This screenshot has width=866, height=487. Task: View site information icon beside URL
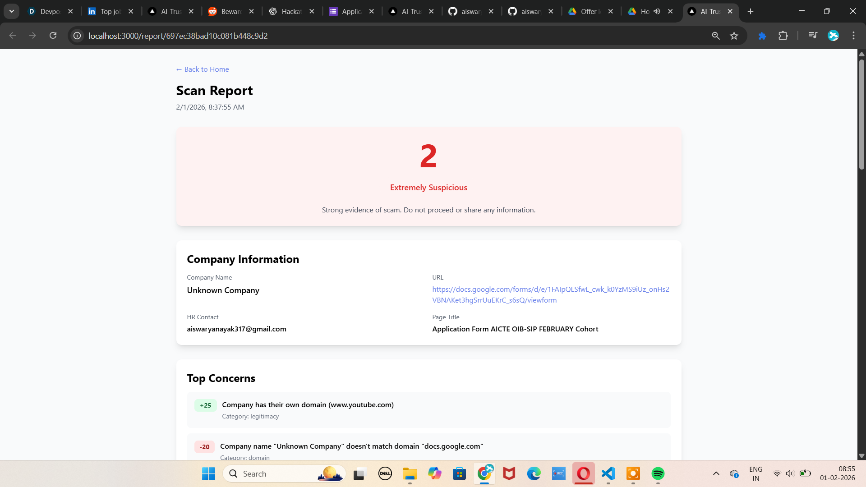pyautogui.click(x=77, y=36)
